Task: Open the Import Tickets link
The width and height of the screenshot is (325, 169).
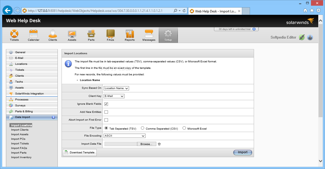Action: [20, 144]
